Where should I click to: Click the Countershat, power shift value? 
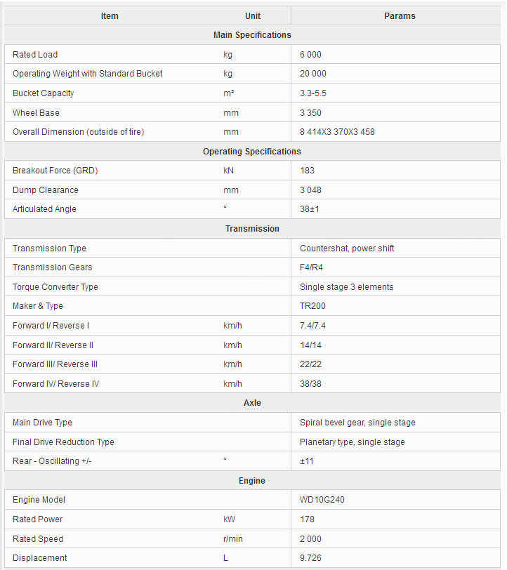[347, 248]
